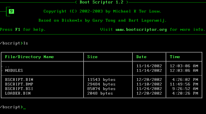206x114 pixels.
Task: Click the 29484 bytes size value
Action: [x=101, y=84]
